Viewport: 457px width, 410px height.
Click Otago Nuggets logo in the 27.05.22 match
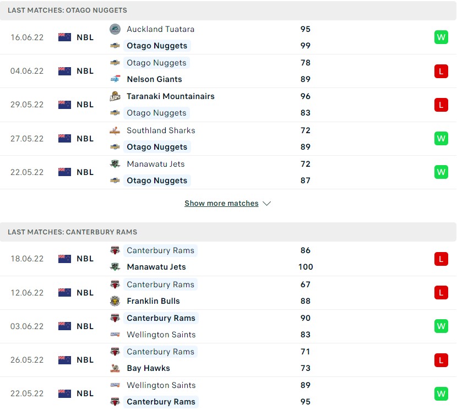point(115,146)
